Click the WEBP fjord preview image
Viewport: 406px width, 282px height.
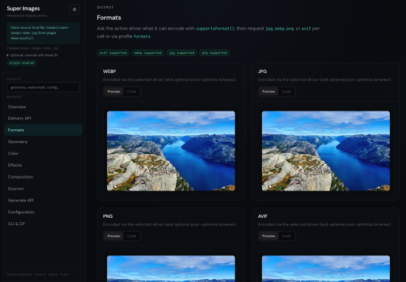[x=171, y=151]
